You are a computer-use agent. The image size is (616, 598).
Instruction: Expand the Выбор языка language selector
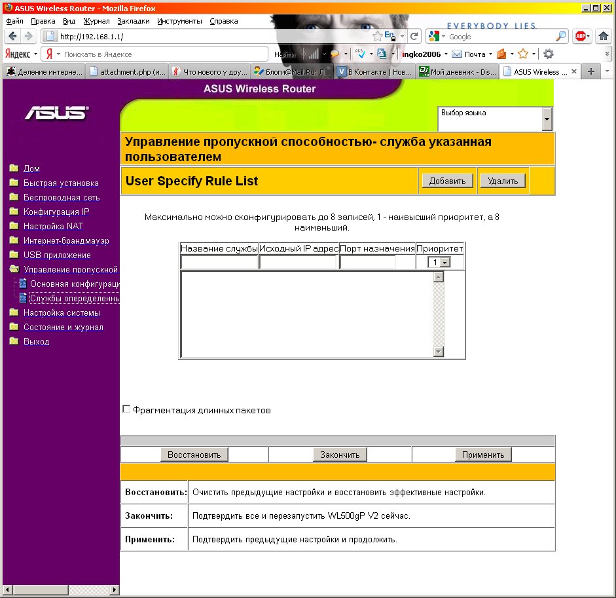click(x=547, y=119)
